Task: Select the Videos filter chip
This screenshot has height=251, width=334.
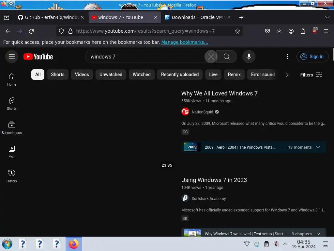Action: pyautogui.click(x=82, y=75)
